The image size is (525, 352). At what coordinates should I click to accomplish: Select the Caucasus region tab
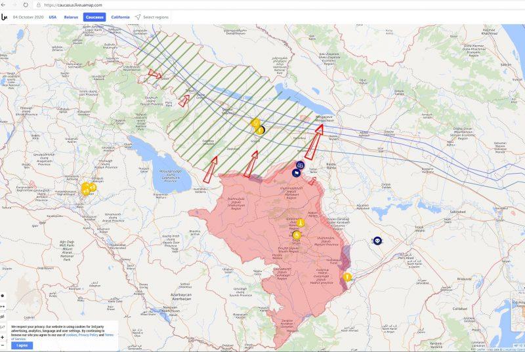pyautogui.click(x=94, y=16)
